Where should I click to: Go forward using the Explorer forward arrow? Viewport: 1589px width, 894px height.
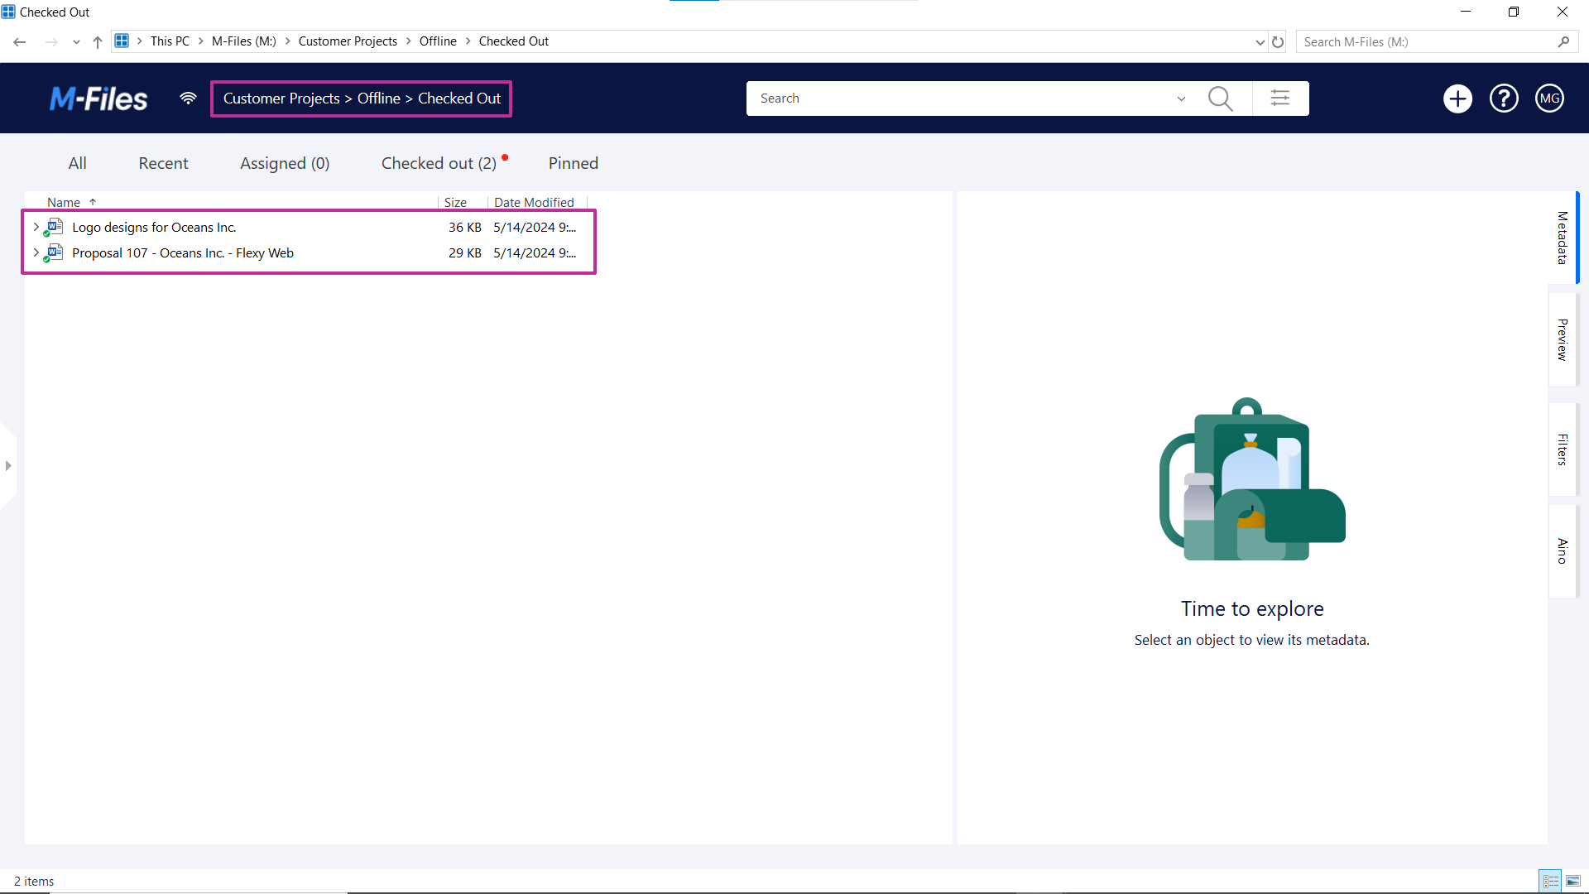pyautogui.click(x=51, y=41)
